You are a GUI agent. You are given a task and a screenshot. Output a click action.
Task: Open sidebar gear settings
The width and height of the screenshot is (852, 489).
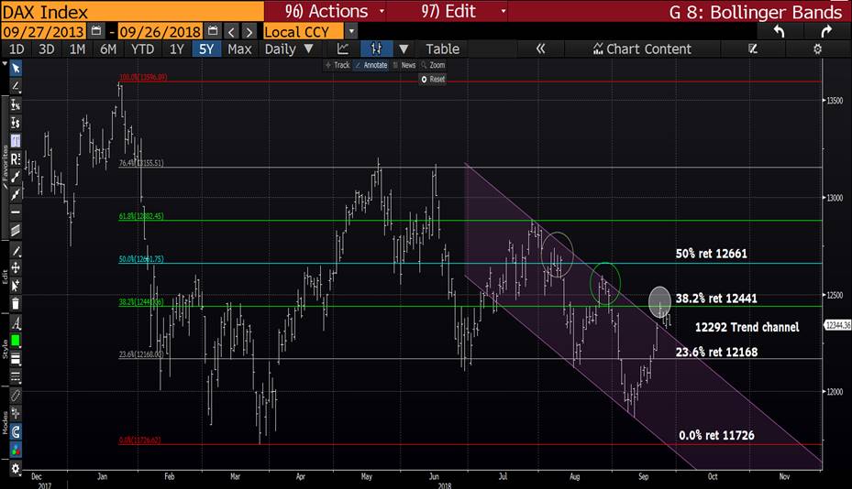tap(16, 468)
